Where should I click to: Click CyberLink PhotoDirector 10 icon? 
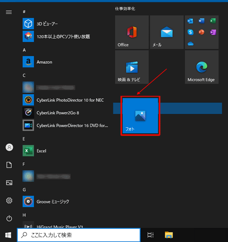click(28, 100)
